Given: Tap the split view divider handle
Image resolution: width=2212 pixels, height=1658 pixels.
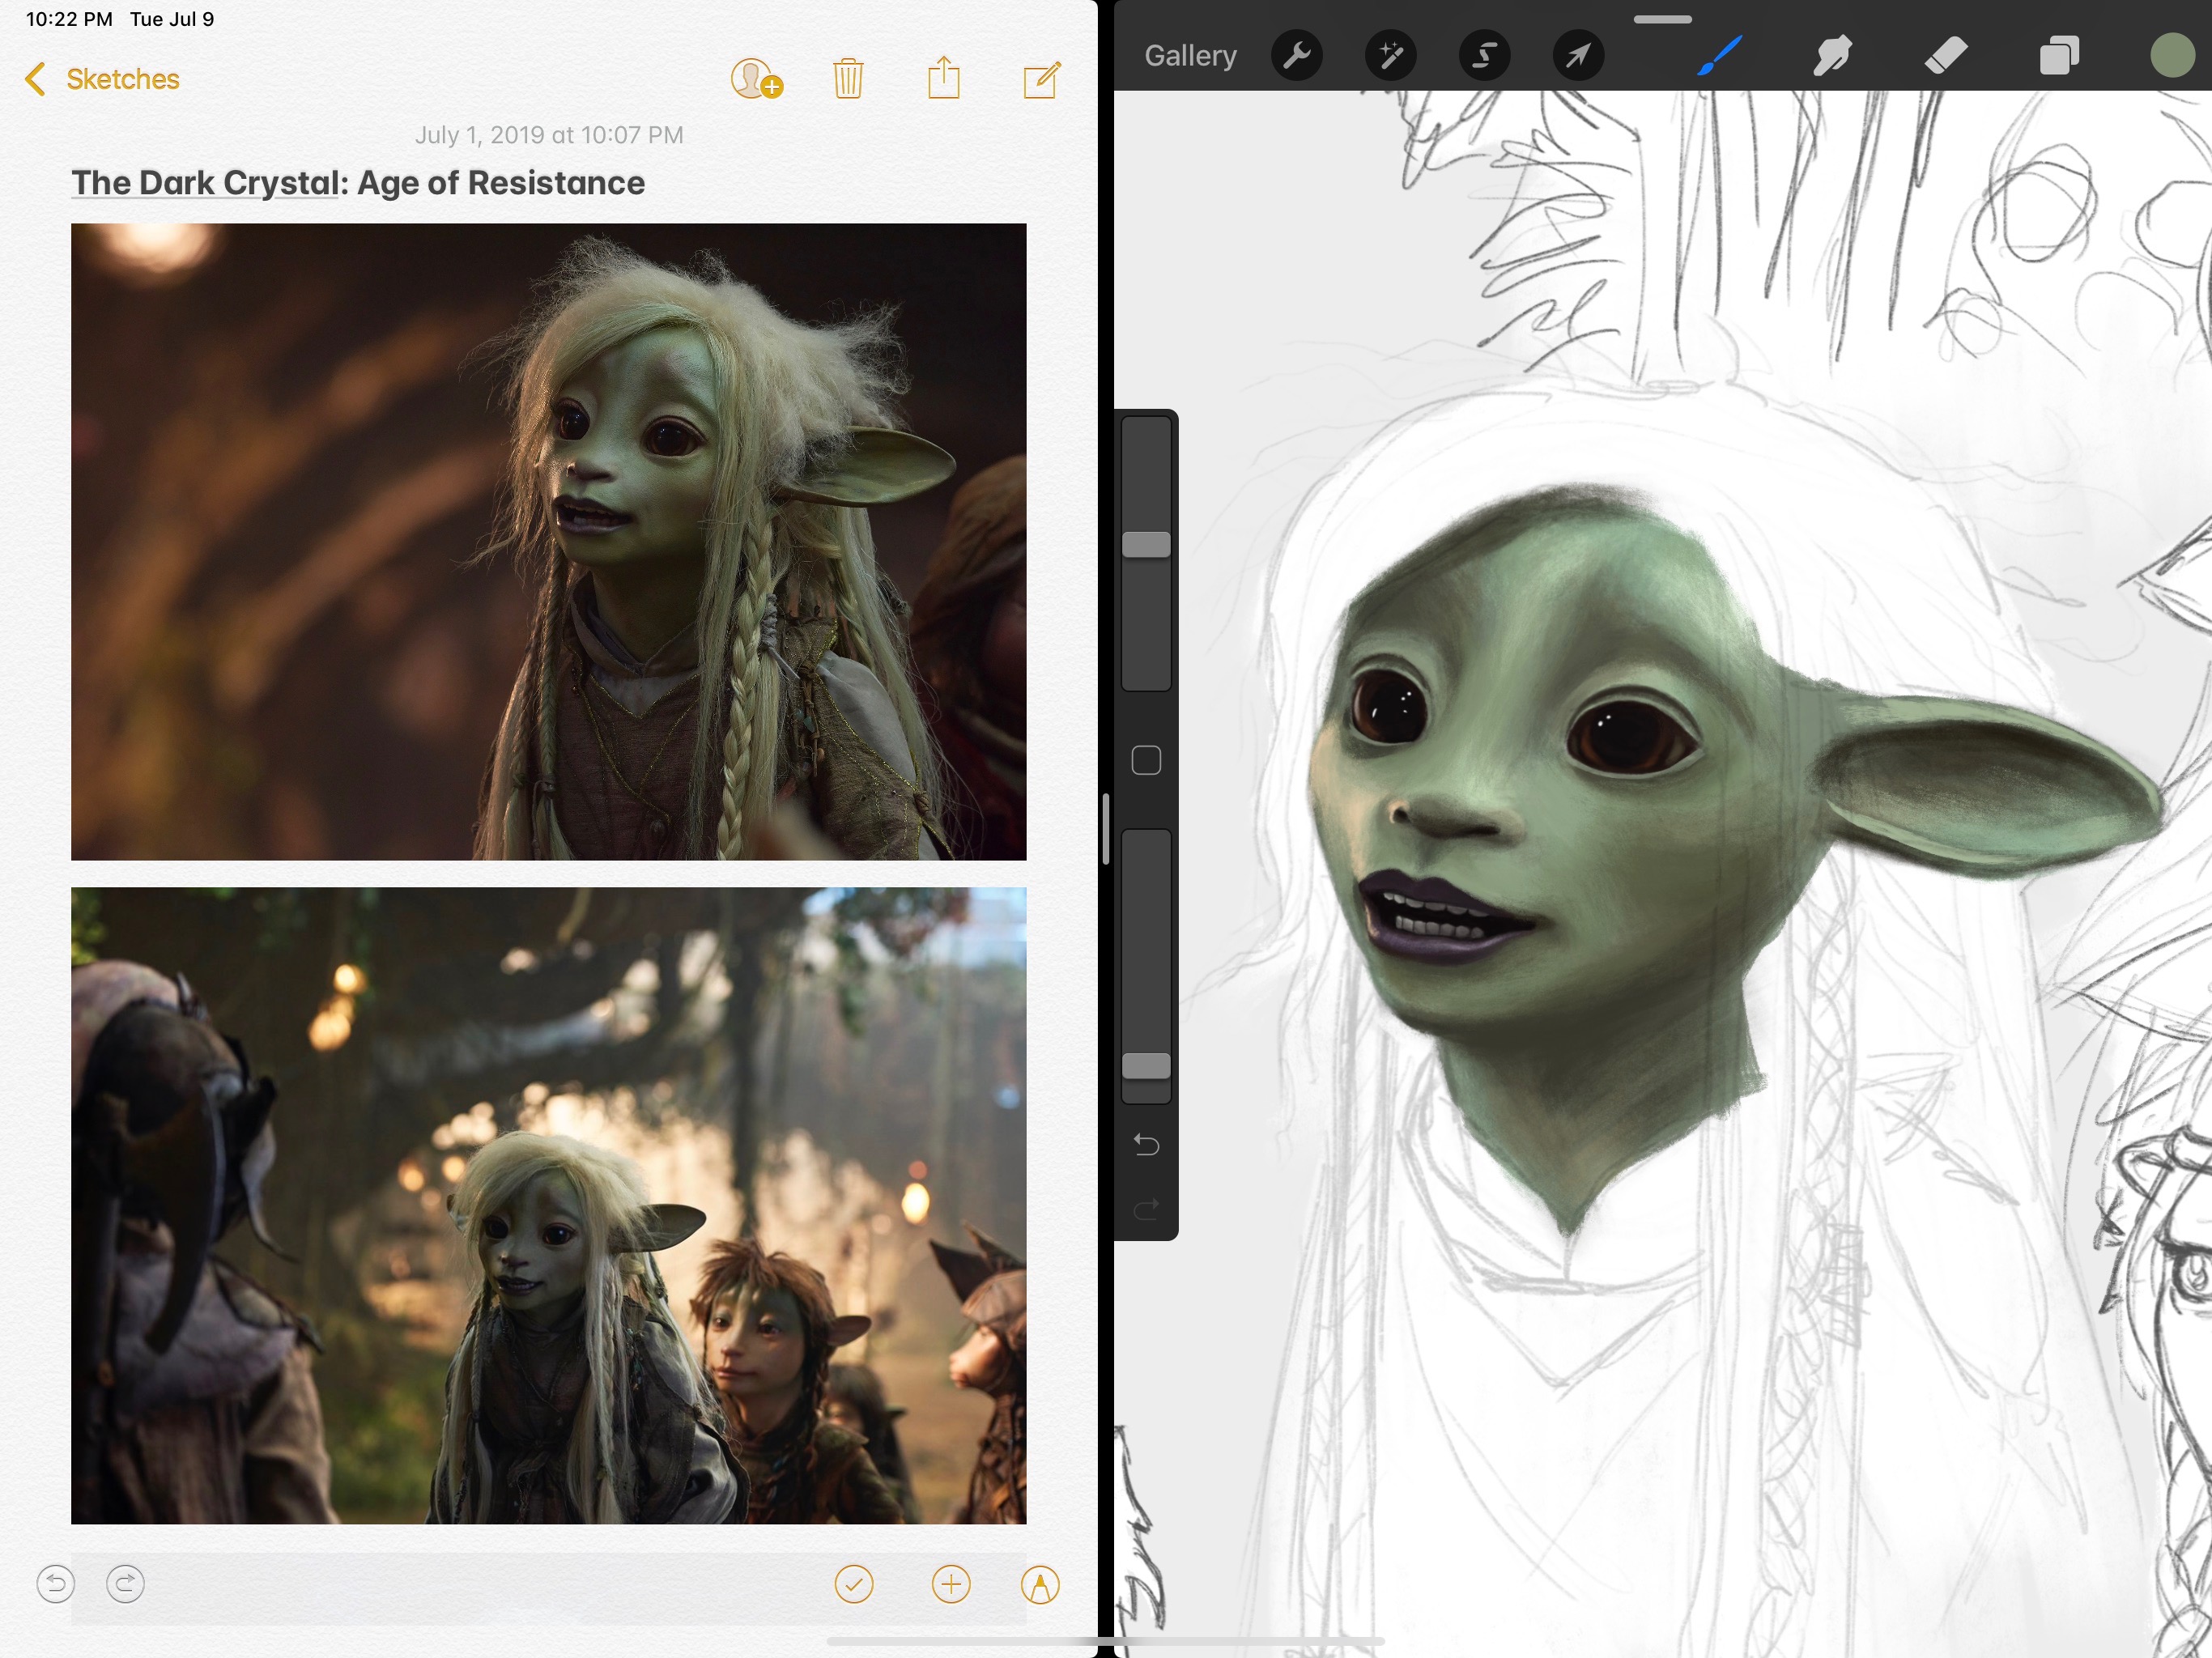Looking at the screenshot, I should pyautogui.click(x=1106, y=829).
